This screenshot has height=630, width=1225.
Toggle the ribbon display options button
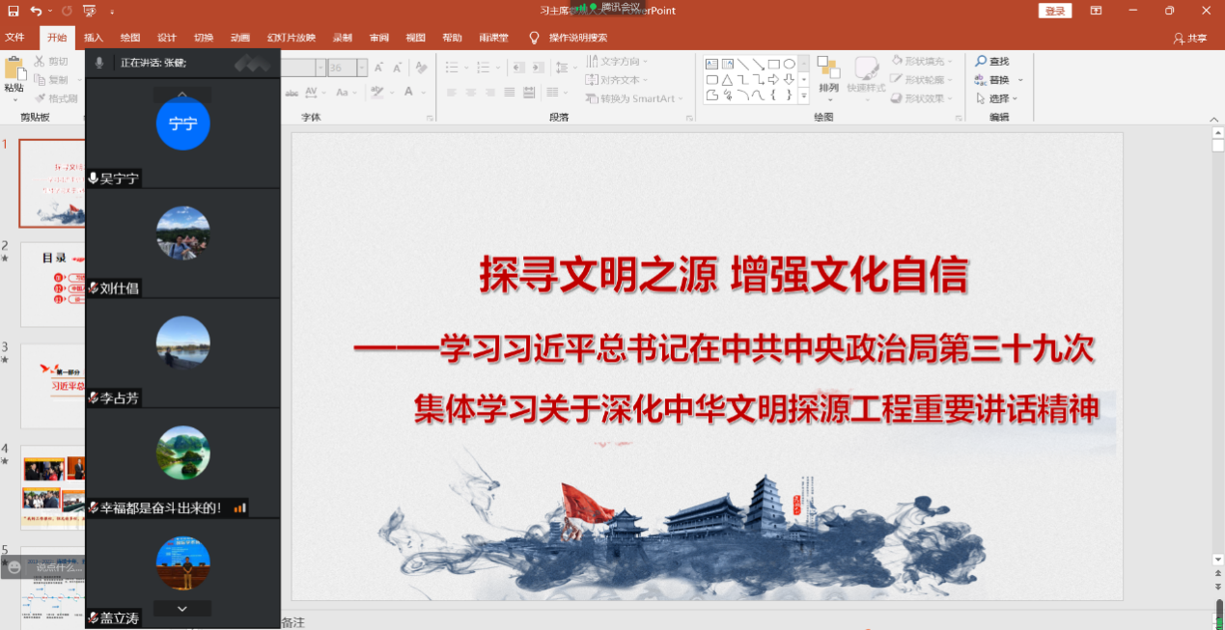[x=1096, y=11]
